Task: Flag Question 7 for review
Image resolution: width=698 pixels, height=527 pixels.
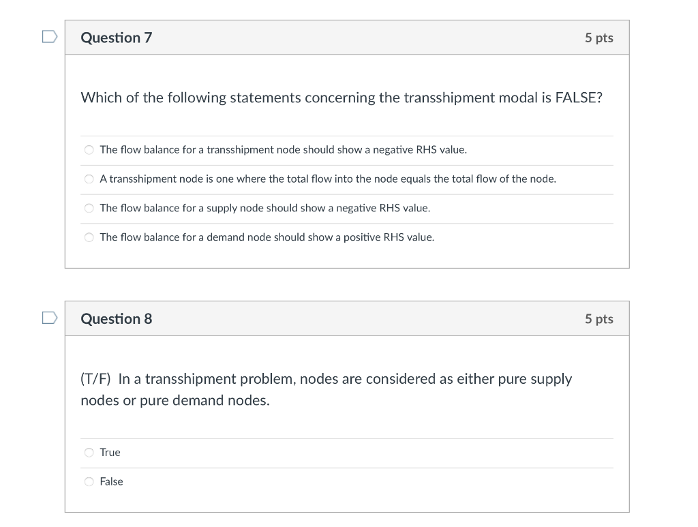Action: point(50,37)
